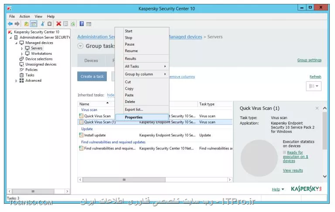The height and width of the screenshot is (212, 335).
Task: Click the Refresh link
Action: 315,76
